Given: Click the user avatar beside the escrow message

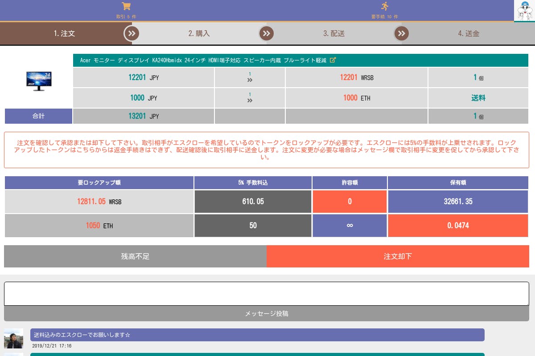Looking at the screenshot, I should point(13,338).
